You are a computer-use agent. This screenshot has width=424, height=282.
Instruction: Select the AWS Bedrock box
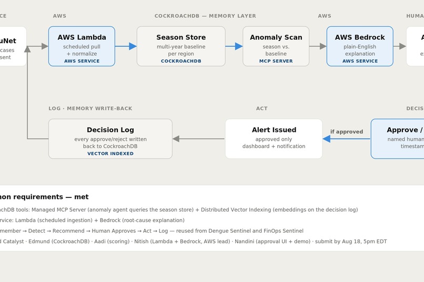[x=360, y=46]
